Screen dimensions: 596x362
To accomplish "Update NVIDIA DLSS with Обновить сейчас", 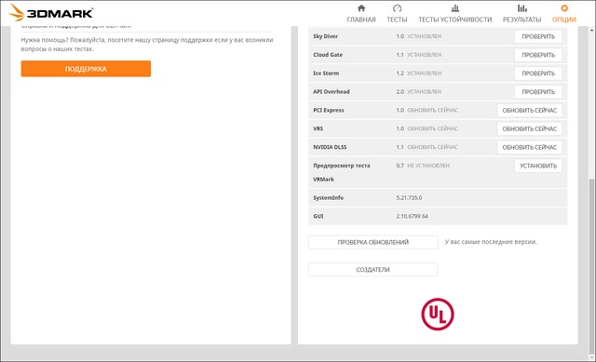I will coord(530,147).
